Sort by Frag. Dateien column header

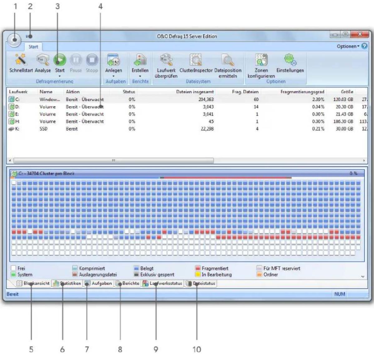[x=245, y=91]
